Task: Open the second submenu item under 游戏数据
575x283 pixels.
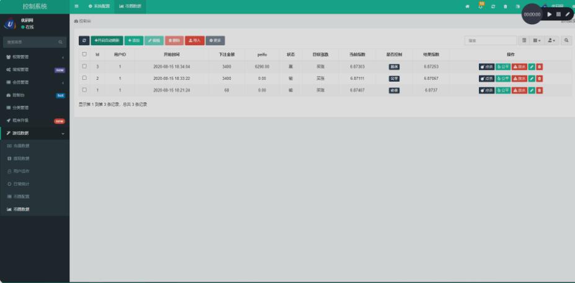Action: (x=35, y=159)
